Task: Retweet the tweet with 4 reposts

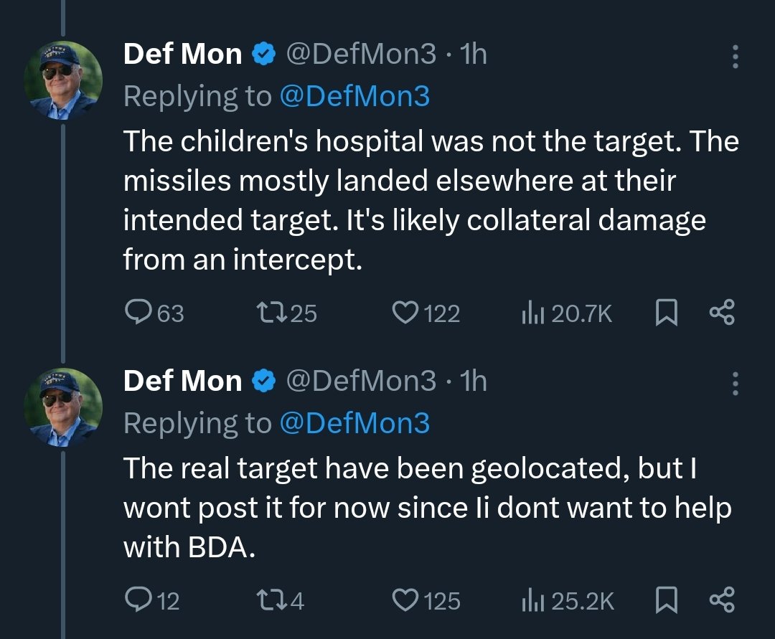Action: point(271,600)
